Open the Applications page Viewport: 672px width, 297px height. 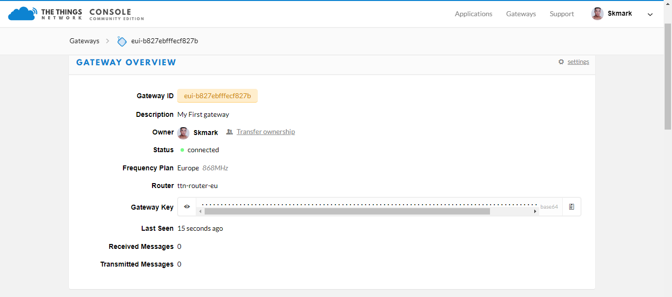pyautogui.click(x=473, y=14)
